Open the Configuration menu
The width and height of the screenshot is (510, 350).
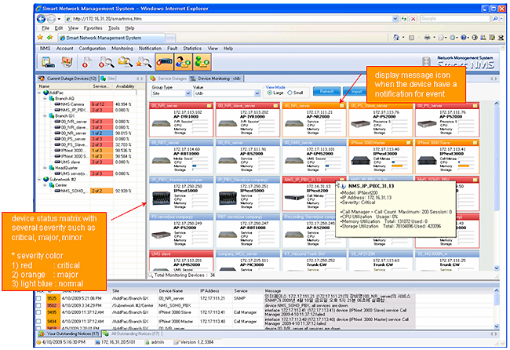tap(93, 49)
